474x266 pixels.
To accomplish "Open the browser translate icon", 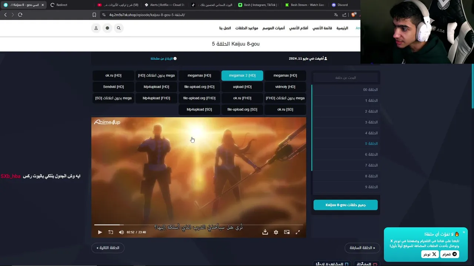I will [336, 15].
